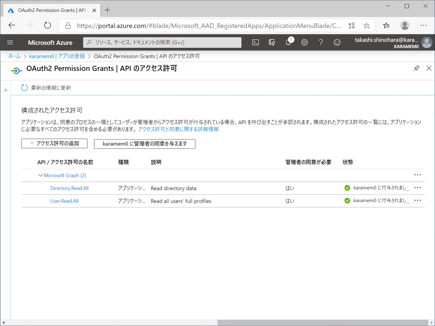Open Cloud Shell from the header
The image size is (435, 326).
coord(256,42)
